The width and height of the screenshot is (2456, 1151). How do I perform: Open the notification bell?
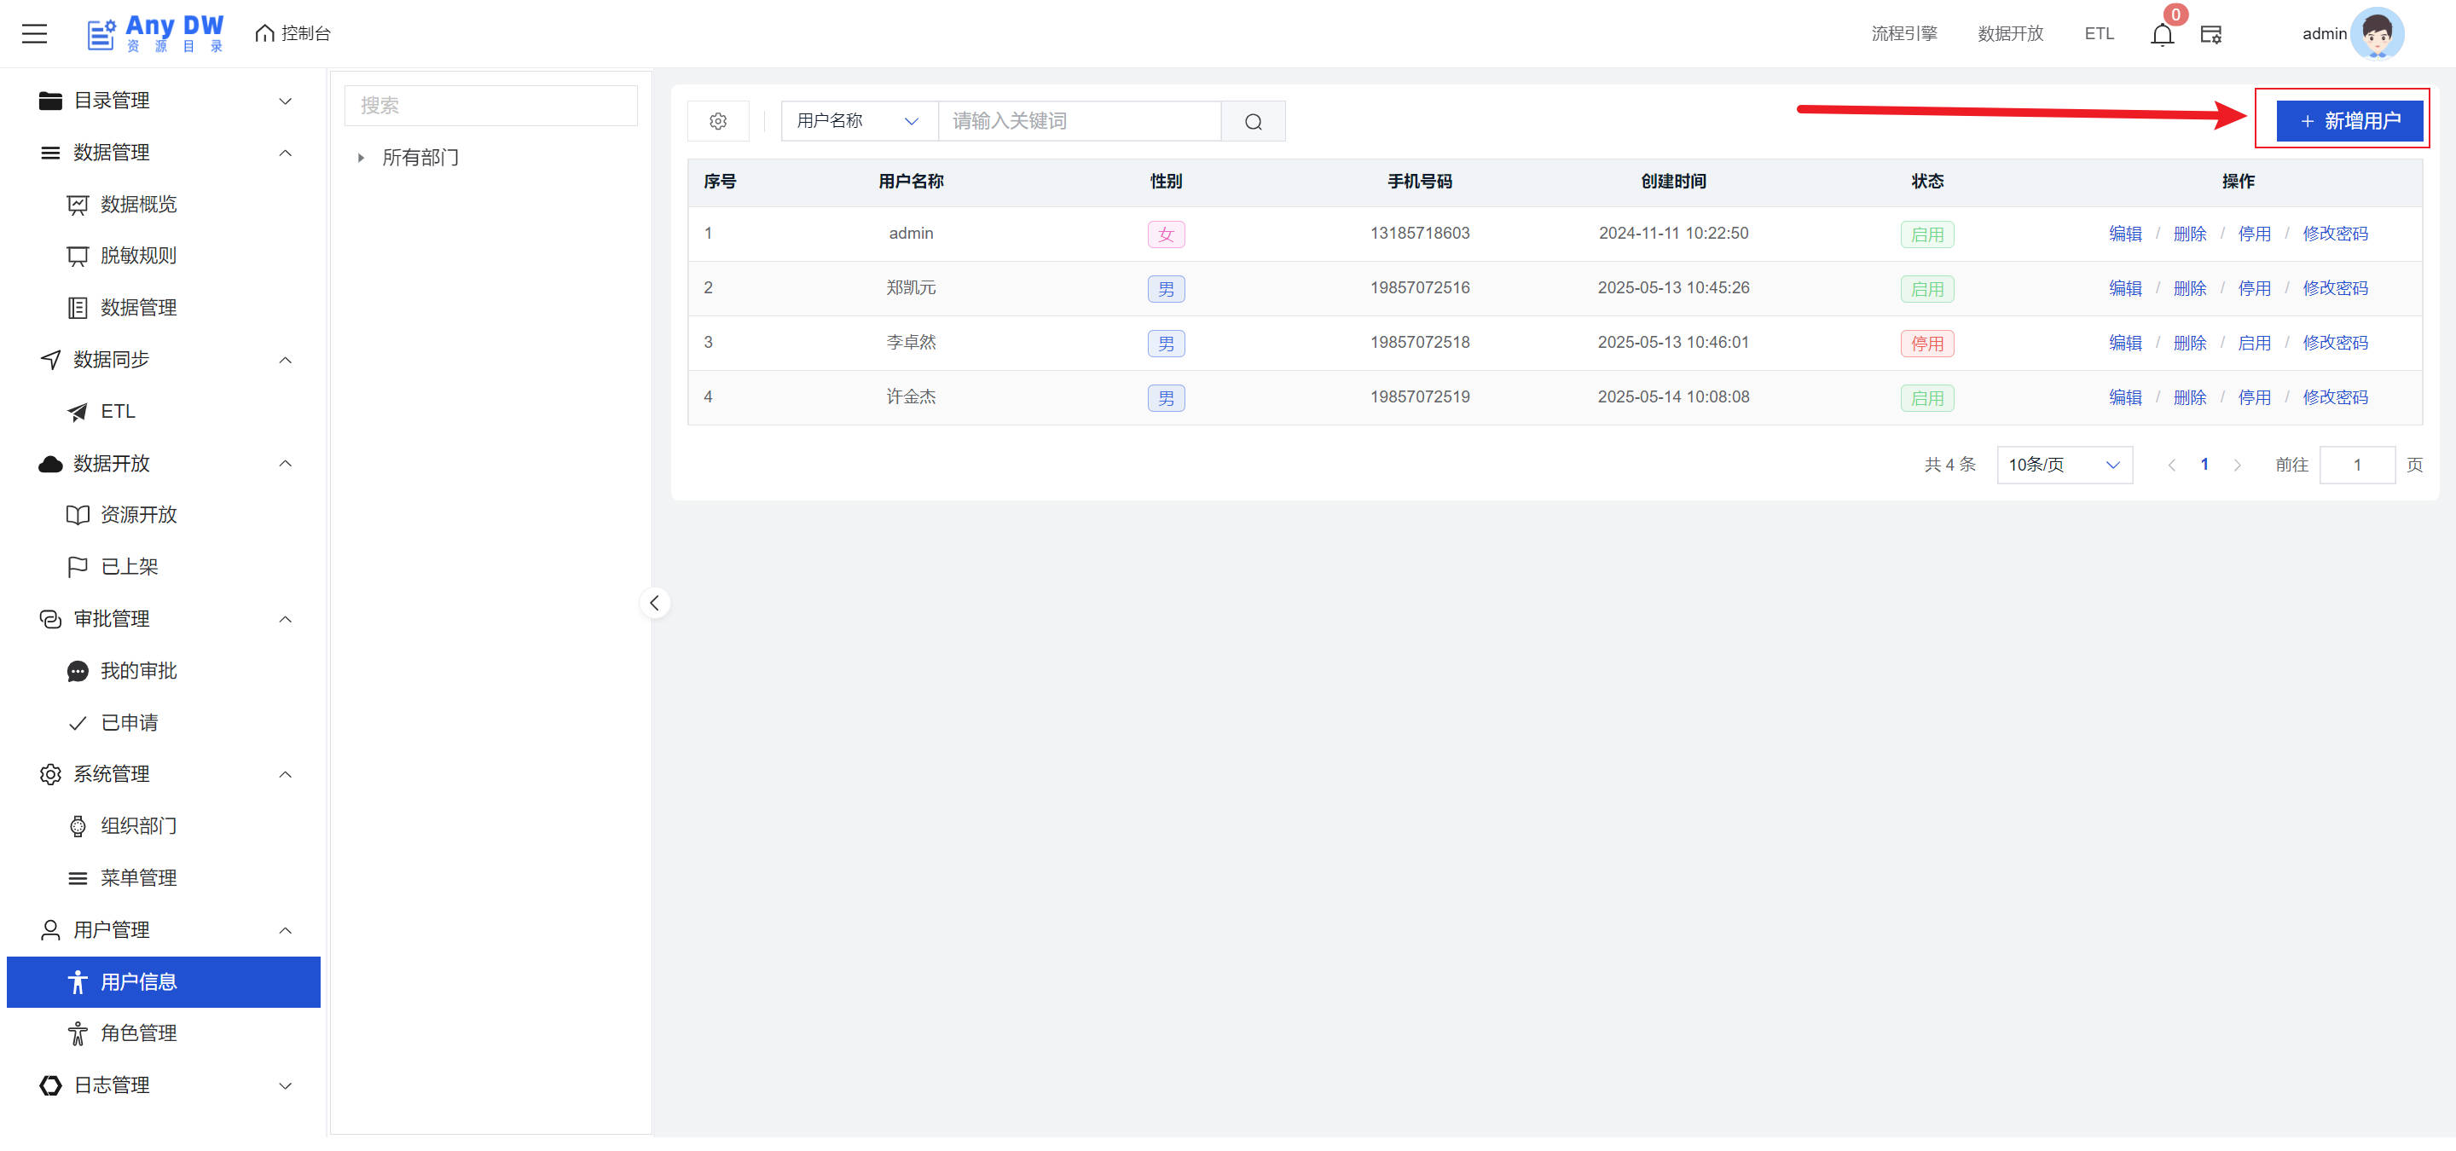(x=2162, y=34)
